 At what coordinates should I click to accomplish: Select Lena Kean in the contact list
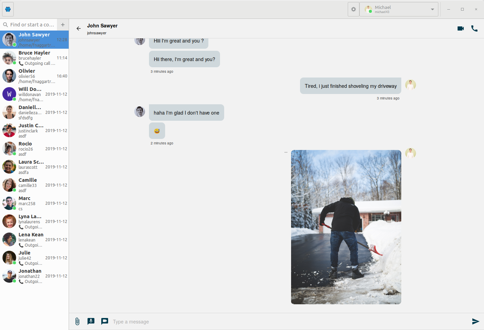click(x=34, y=240)
